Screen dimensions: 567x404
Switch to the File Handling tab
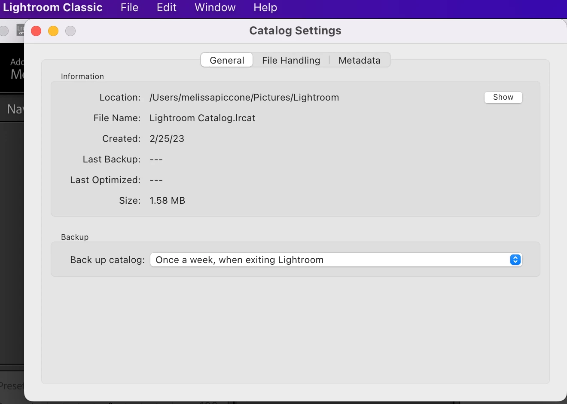[x=291, y=60]
